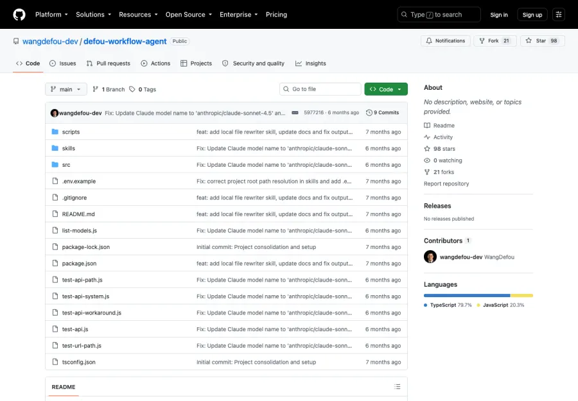
Task: Go to GitHub home via the Octocat logo
Action: click(x=19, y=15)
